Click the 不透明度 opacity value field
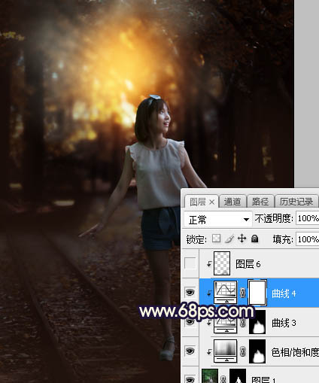This screenshot has height=383, width=319. (307, 218)
